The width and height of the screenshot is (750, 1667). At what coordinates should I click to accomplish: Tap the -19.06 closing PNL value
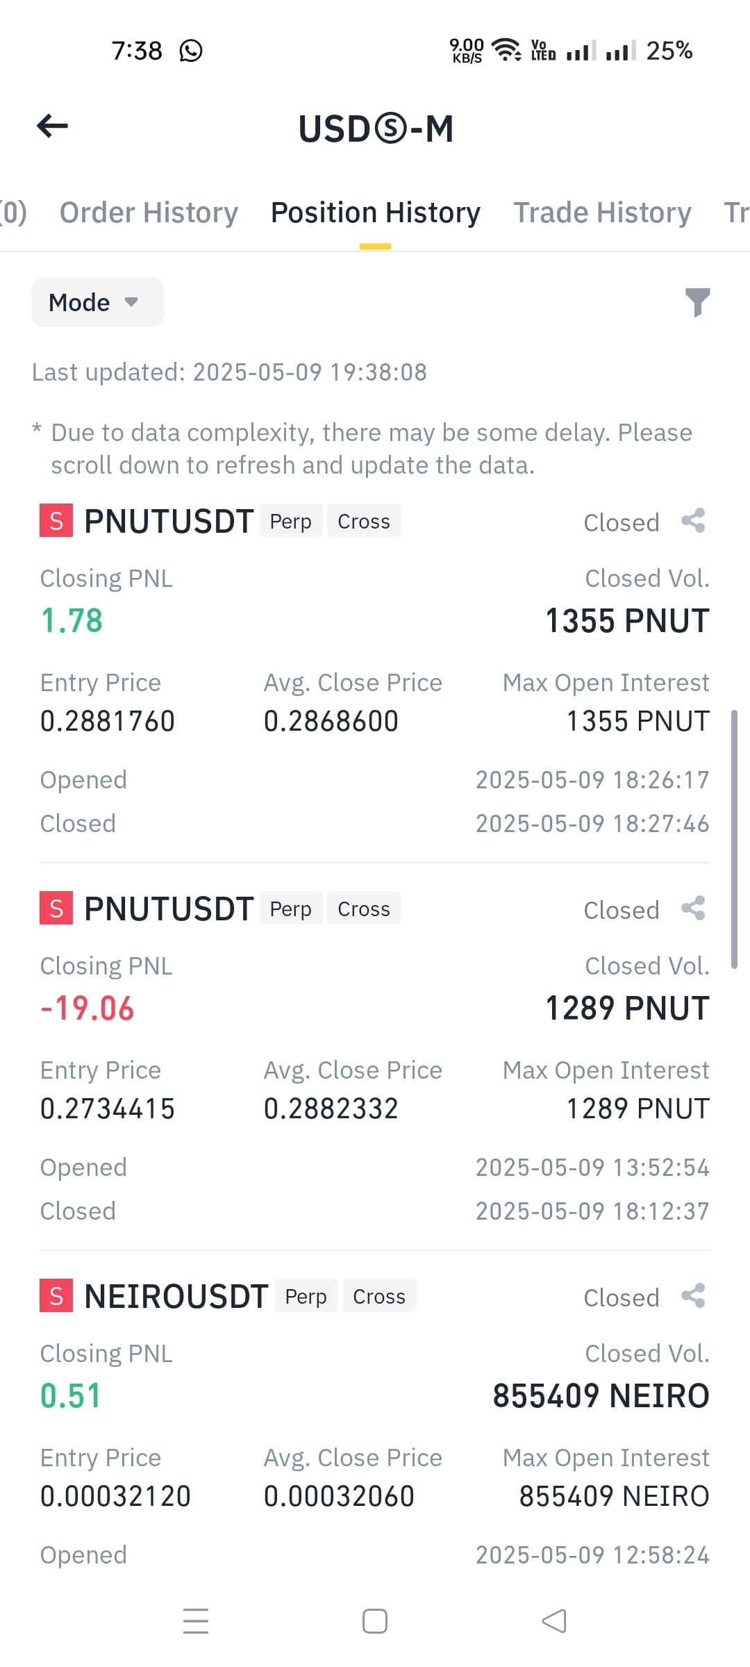(x=87, y=1008)
